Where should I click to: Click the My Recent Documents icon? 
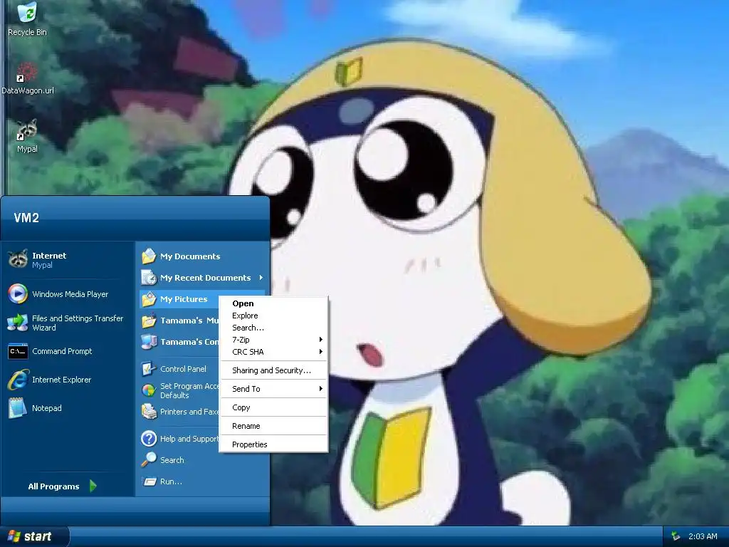(149, 278)
